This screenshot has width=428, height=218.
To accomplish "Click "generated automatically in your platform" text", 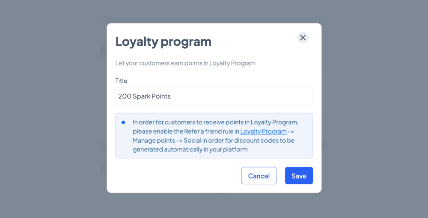I will coord(190,149).
